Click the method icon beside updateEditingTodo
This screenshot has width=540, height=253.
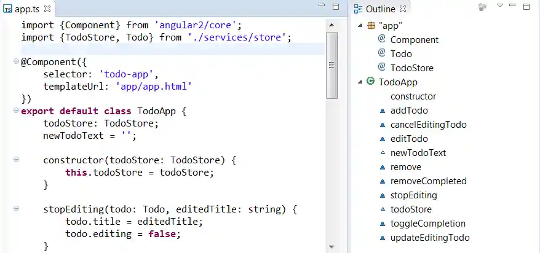383,238
